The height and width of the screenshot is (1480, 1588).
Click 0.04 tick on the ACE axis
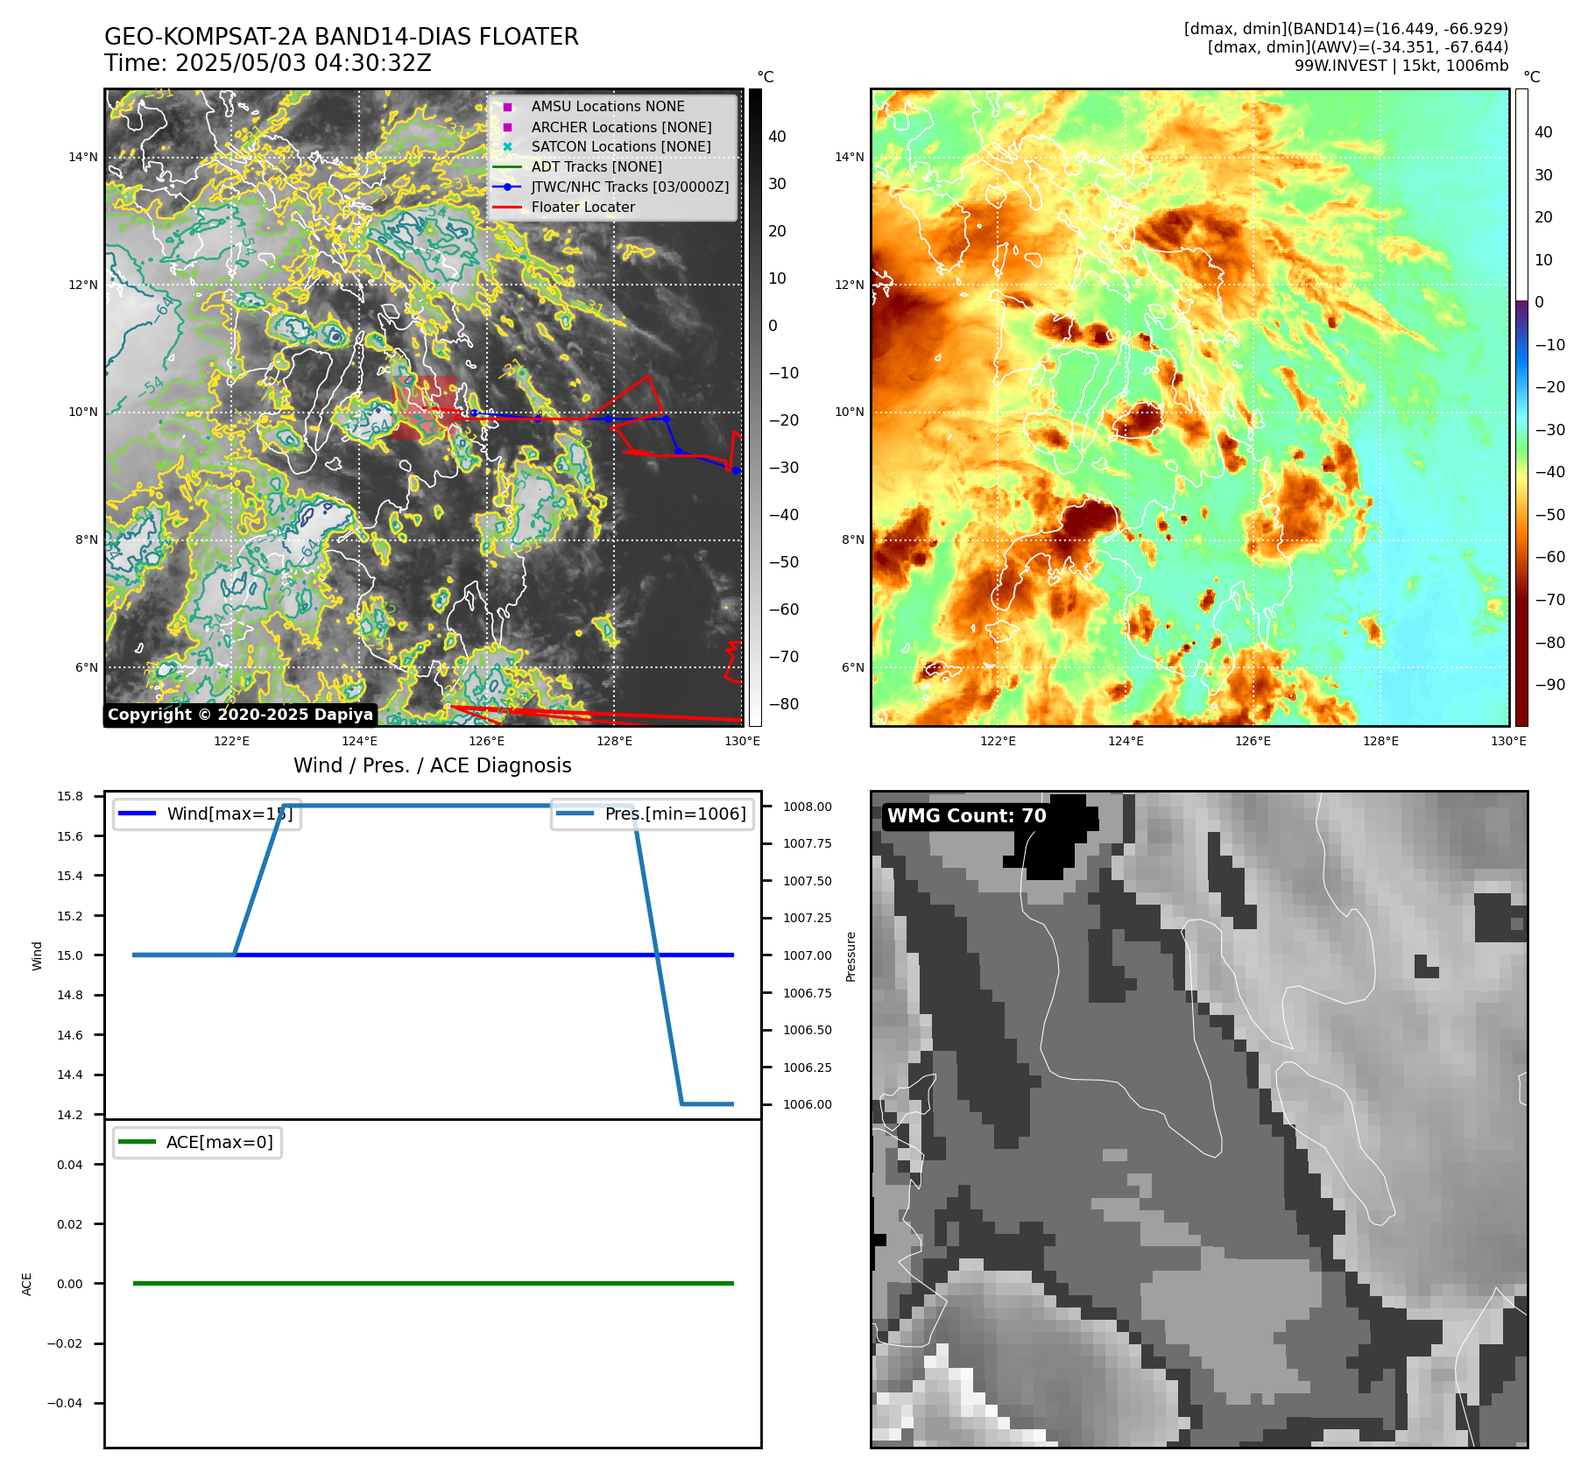70,1165
